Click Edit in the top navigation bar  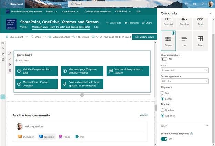pyautogui.click(x=139, y=11)
